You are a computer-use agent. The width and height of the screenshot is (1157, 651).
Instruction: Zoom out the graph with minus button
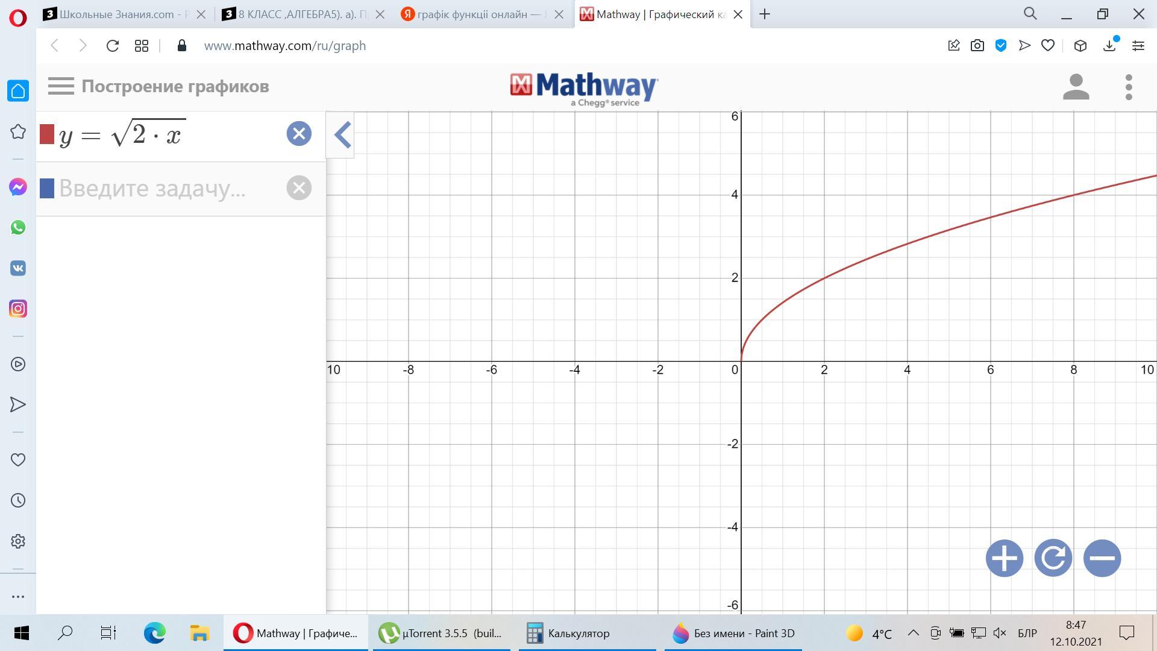coord(1102,558)
